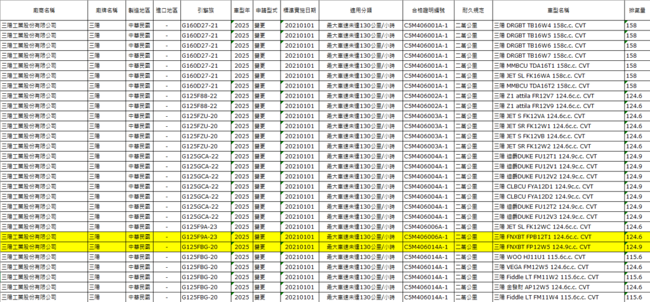The image size is (650, 302).
Task: Click the DUKE FU12T2 124.9c.c. CVT cell
Action: point(559,207)
